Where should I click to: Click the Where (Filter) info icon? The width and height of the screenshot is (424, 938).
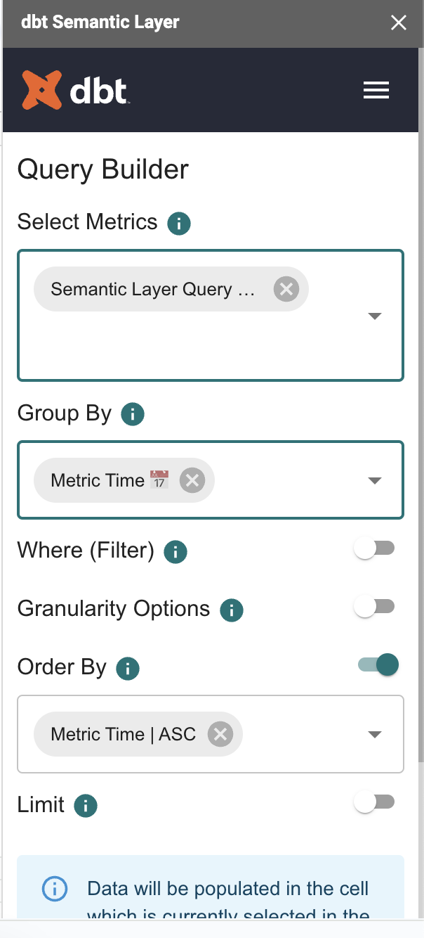pyautogui.click(x=175, y=551)
